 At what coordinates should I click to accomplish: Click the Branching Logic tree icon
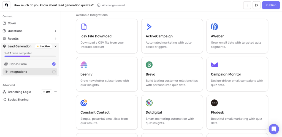(x=4, y=92)
